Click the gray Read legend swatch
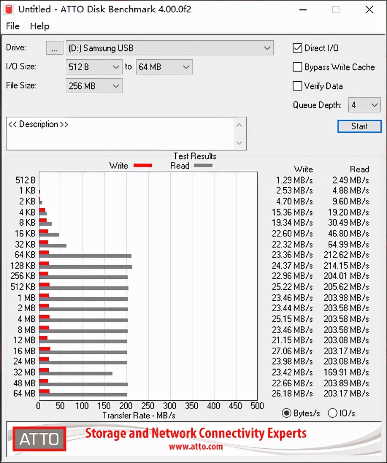The height and width of the screenshot is (463, 387). 204,166
